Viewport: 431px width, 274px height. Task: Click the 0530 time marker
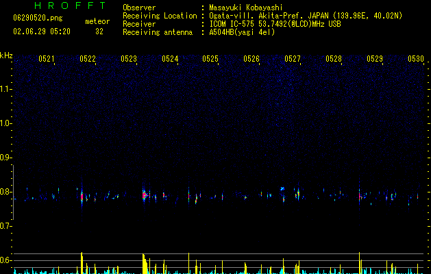click(416, 59)
